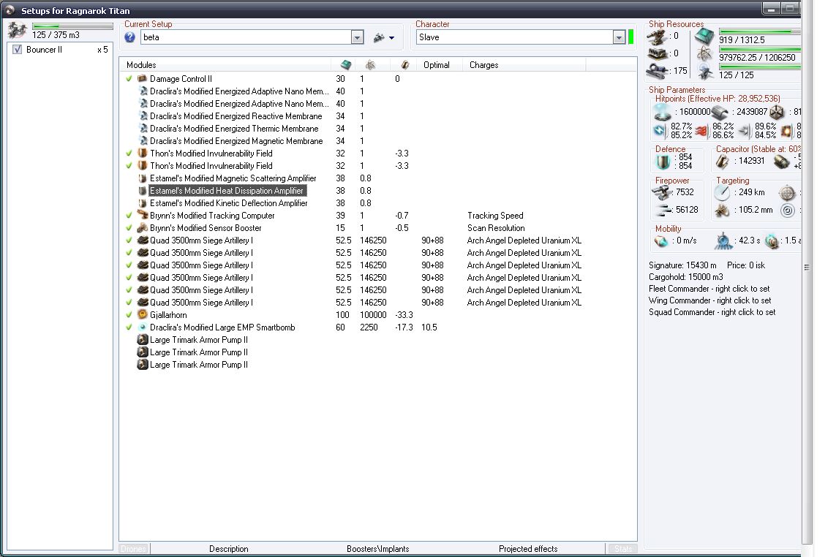The image size is (836, 557).
Task: Click Squad Commander - right click to set
Action: [712, 312]
